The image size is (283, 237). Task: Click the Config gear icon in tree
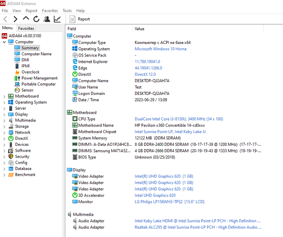(11, 163)
